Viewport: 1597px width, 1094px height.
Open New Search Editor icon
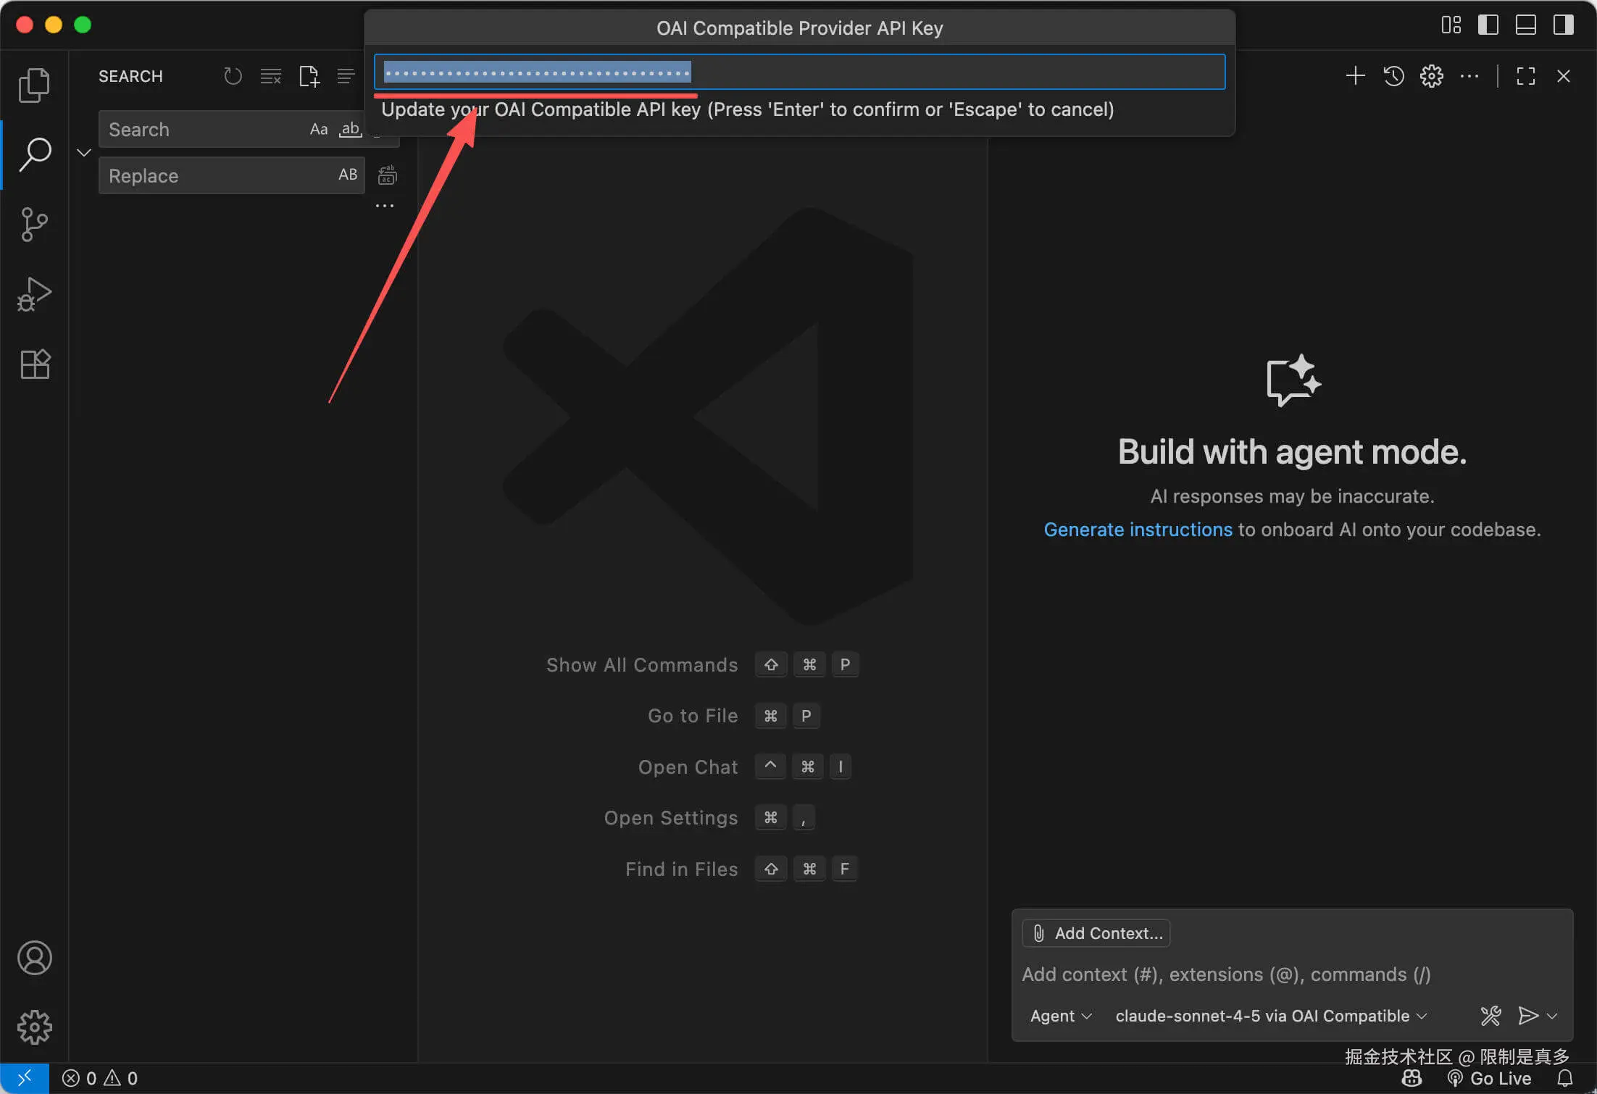[x=309, y=76]
